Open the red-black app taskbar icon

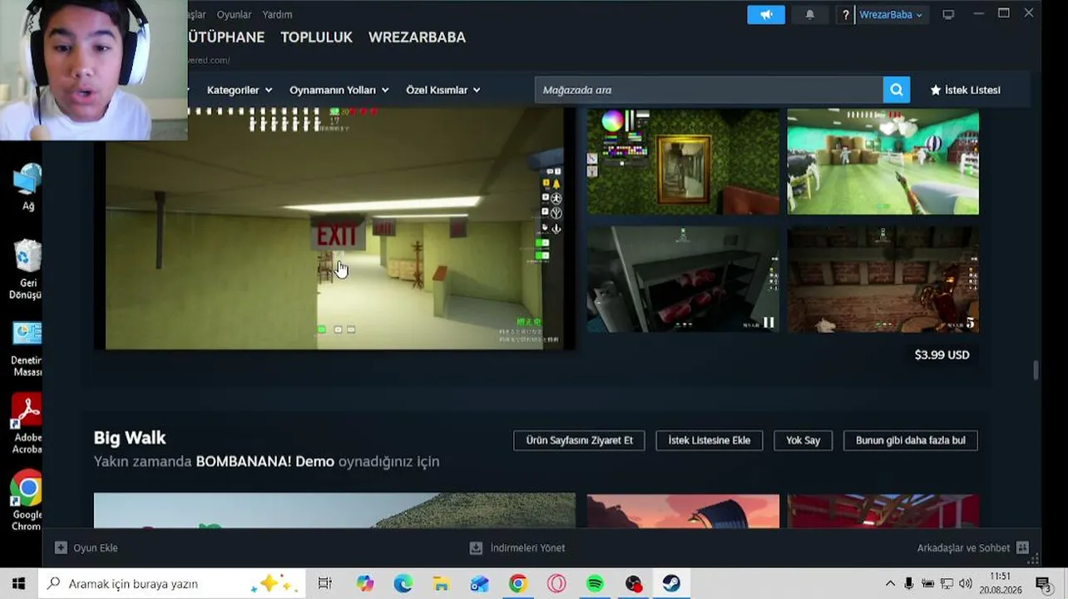tap(633, 584)
